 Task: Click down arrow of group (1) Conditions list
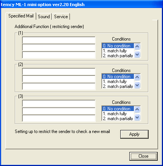pos(137,55)
